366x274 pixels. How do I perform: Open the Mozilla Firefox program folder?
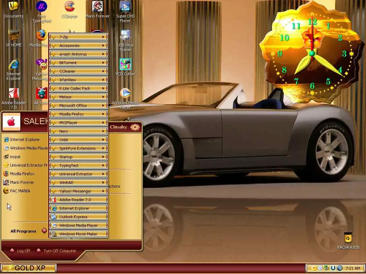78,114
